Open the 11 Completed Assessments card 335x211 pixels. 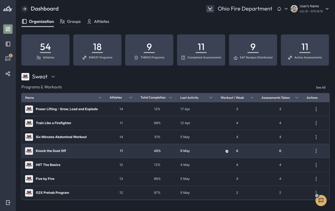pos(201,50)
